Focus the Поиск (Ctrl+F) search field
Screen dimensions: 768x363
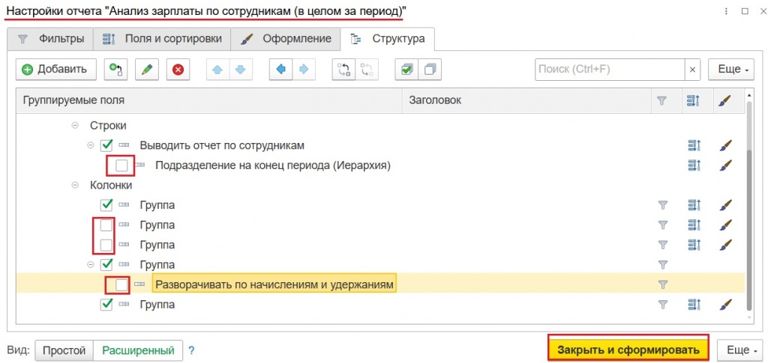(610, 70)
